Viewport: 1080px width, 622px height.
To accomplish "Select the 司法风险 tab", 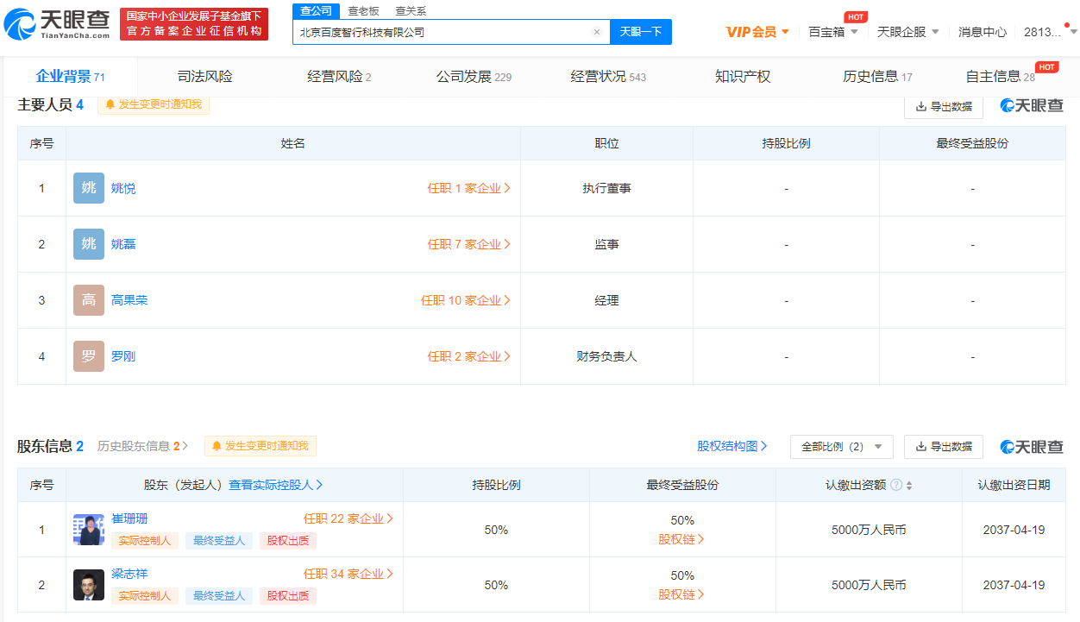I will pos(204,77).
